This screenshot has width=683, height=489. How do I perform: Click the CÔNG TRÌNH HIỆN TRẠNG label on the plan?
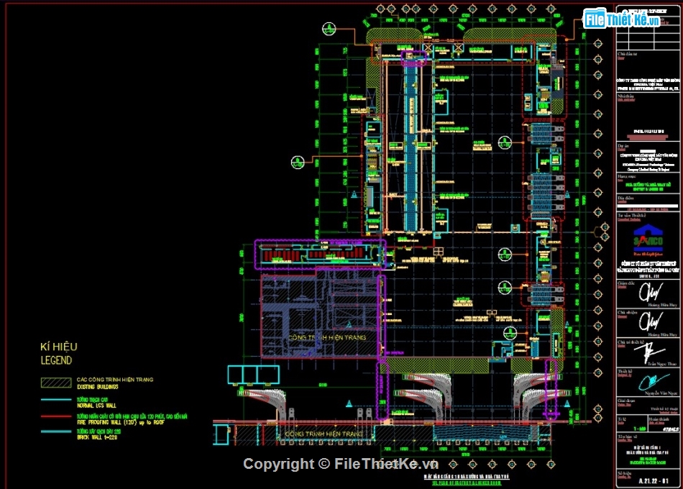(328, 336)
